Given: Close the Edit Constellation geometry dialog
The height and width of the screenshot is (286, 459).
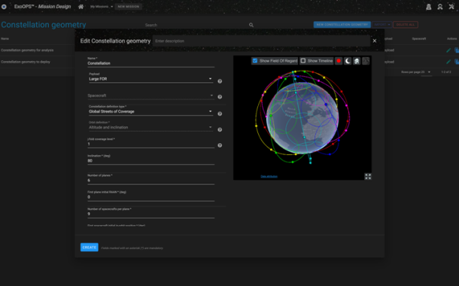Looking at the screenshot, I should coord(375,41).
